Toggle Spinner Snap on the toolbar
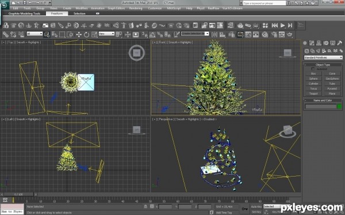The width and height of the screenshot is (345, 215). tap(168, 34)
